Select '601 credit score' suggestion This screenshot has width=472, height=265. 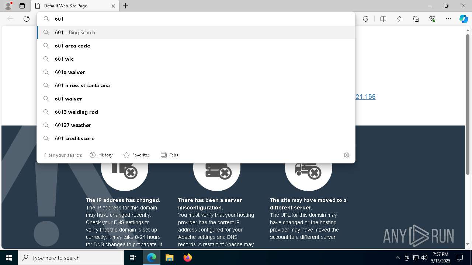click(196, 138)
